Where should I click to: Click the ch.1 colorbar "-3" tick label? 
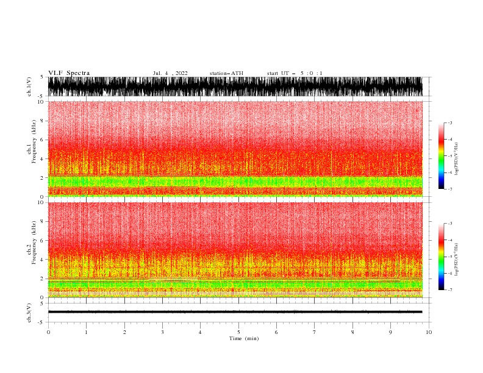(449, 123)
